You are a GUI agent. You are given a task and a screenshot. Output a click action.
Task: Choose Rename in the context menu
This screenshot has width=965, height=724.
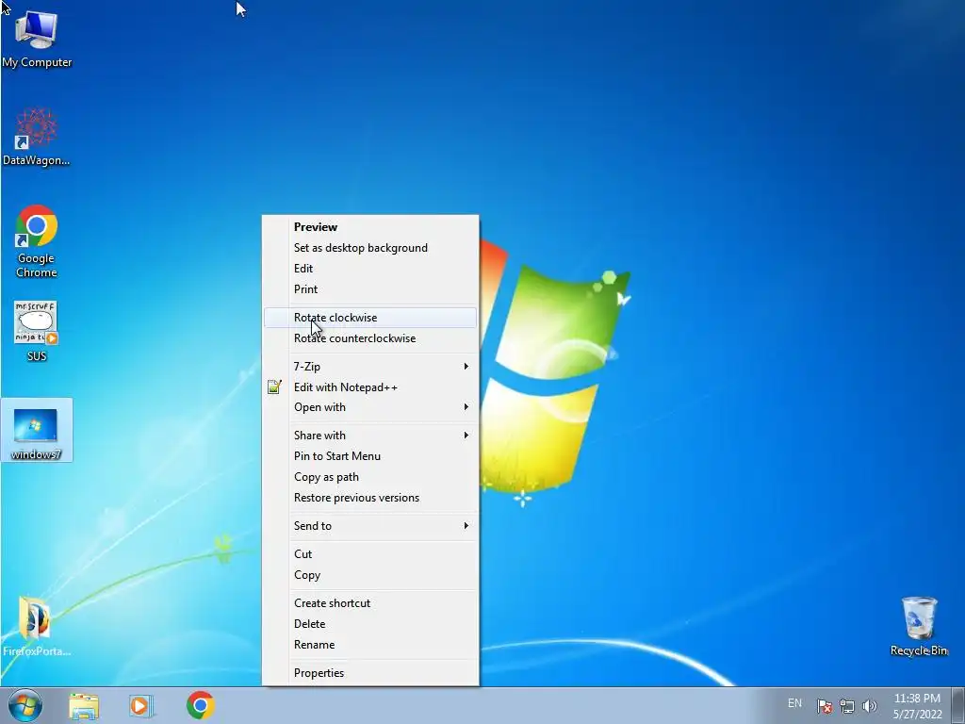pyautogui.click(x=370, y=645)
